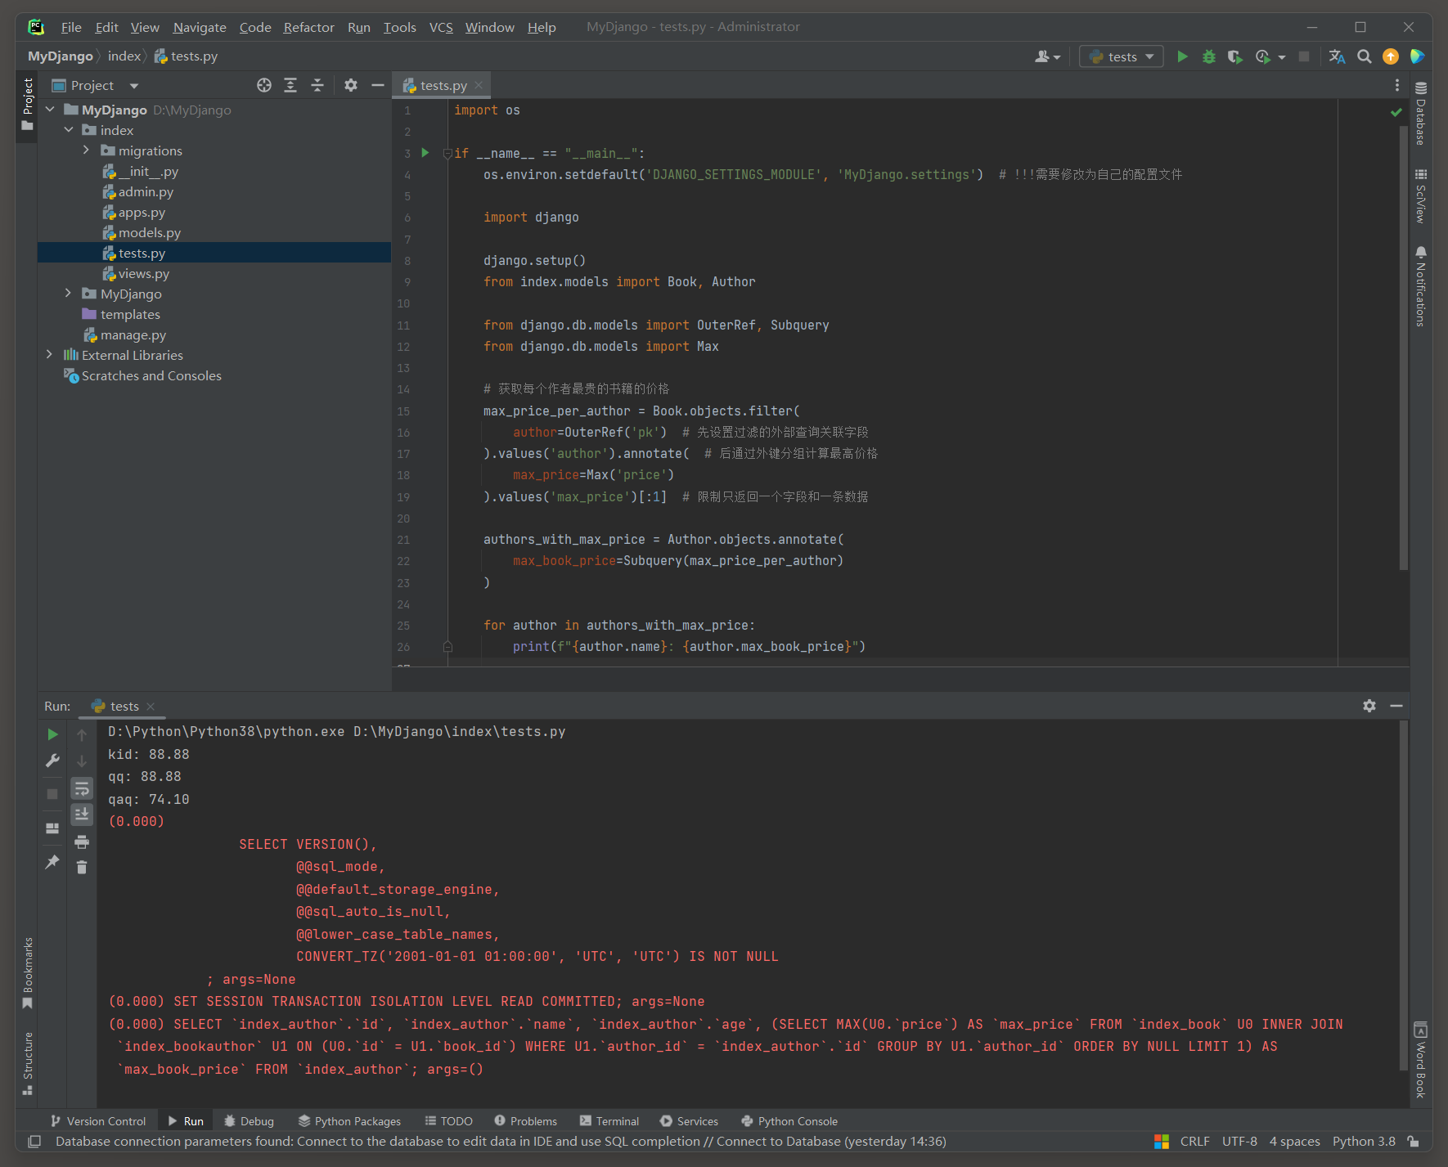Open Search Everywhere magnifier icon
The height and width of the screenshot is (1167, 1448).
(1364, 56)
